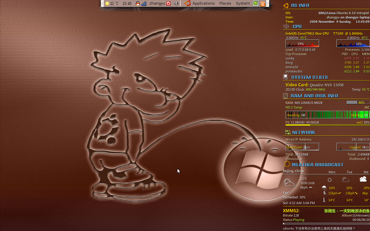
Task: Click the CPU chip section icon
Action: 286,27
